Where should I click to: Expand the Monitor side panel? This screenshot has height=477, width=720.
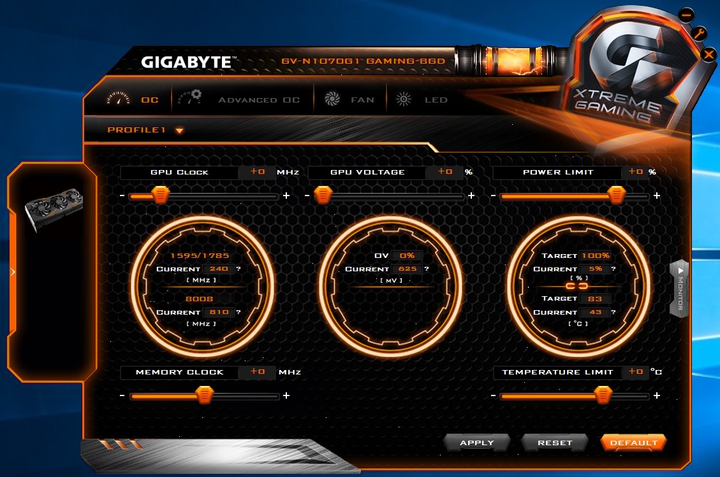(x=680, y=288)
